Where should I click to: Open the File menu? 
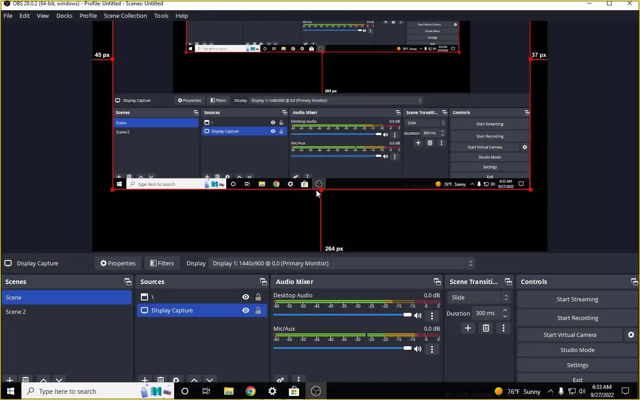8,16
